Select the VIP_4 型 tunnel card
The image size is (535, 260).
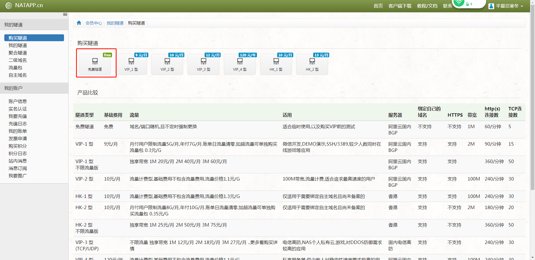[240, 64]
